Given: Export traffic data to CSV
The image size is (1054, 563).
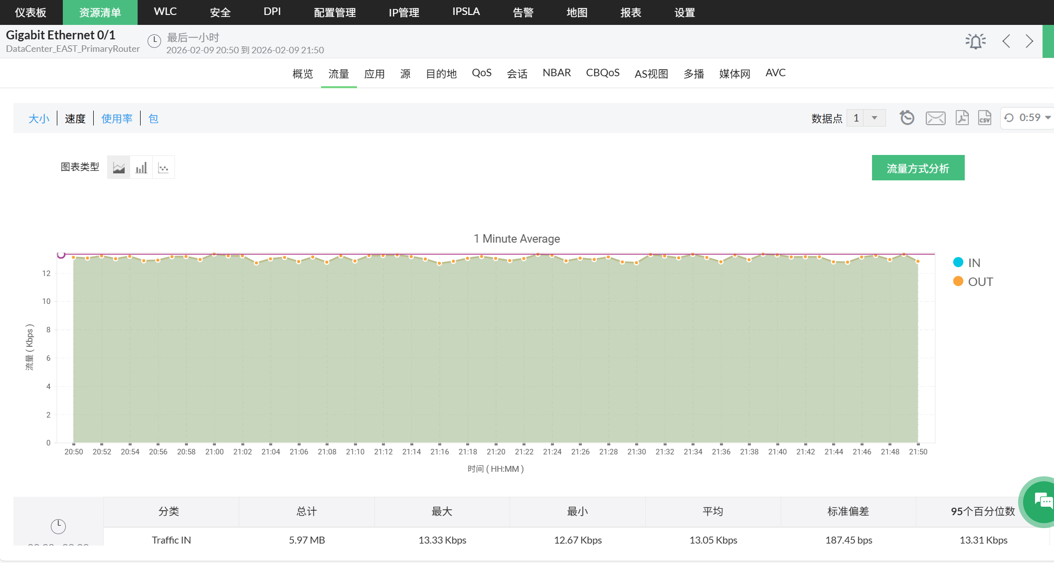Looking at the screenshot, I should pyautogui.click(x=985, y=118).
